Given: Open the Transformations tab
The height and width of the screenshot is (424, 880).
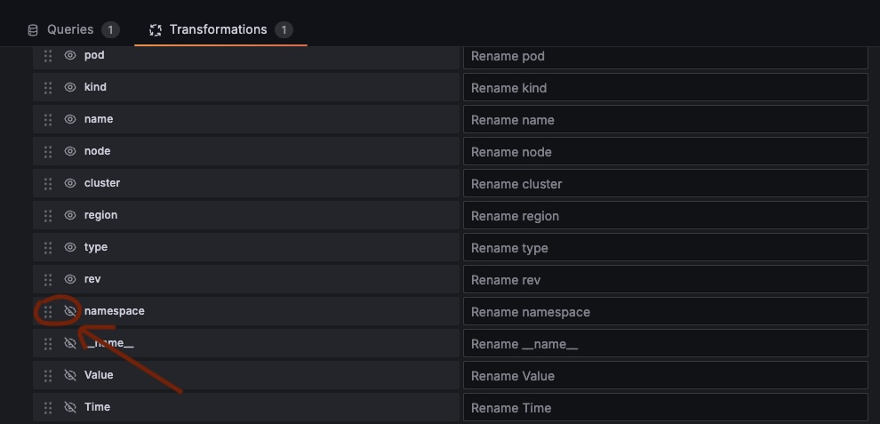Looking at the screenshot, I should coord(218,29).
